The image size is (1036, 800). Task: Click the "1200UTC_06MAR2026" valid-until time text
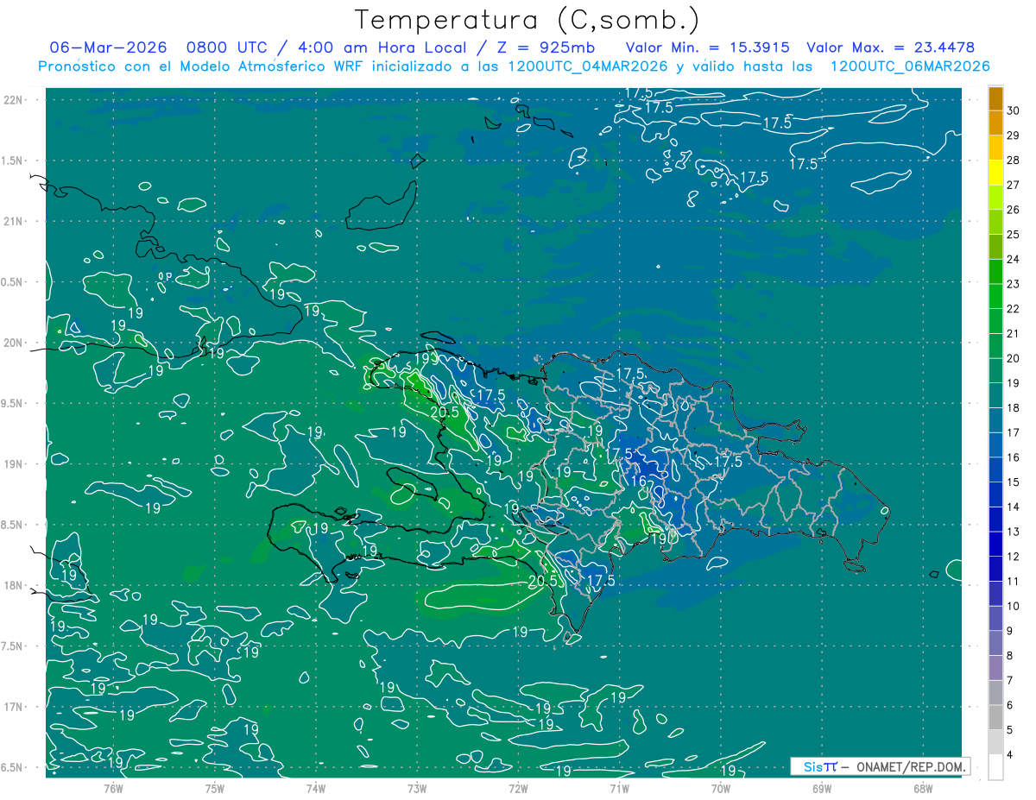909,66
